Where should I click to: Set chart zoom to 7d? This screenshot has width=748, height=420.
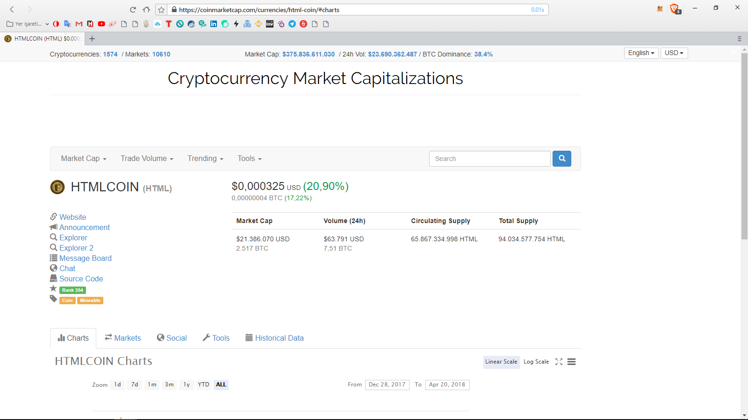coord(135,385)
